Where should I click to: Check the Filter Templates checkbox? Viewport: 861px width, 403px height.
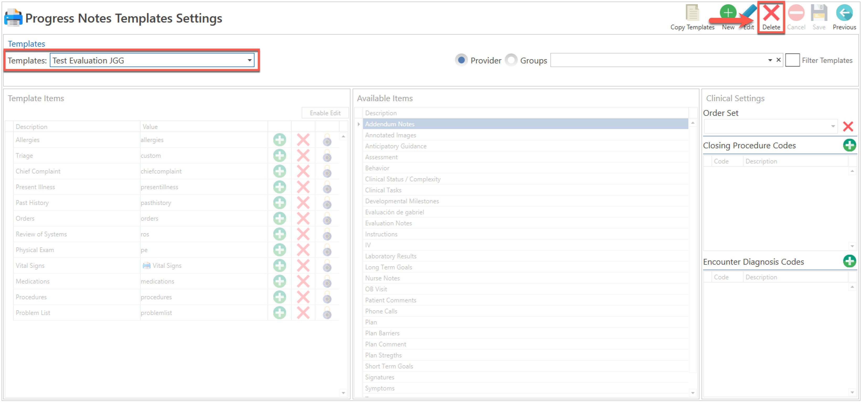tap(792, 61)
